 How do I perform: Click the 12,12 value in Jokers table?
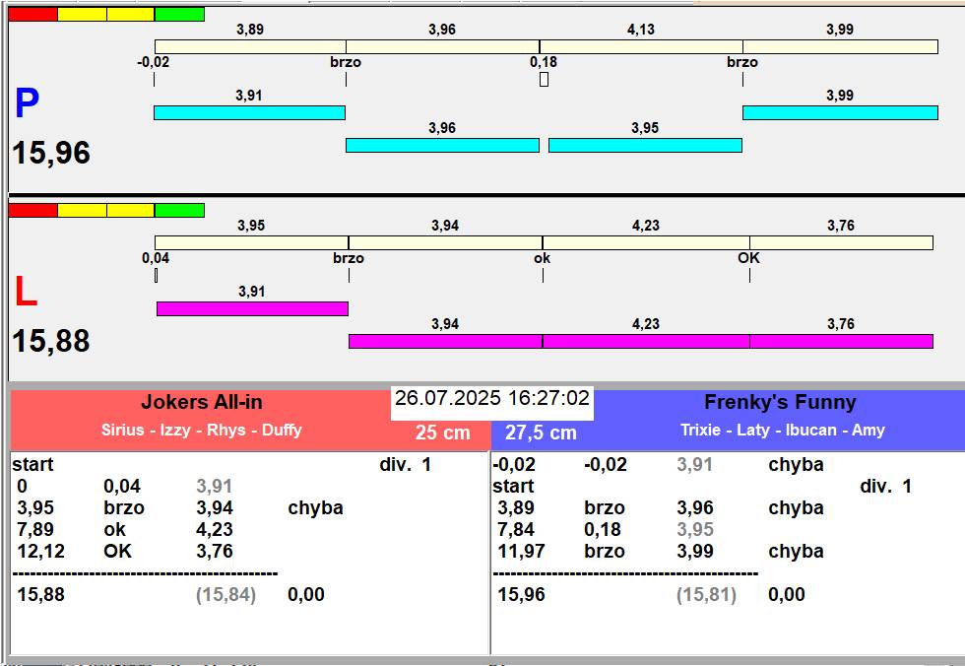coord(40,551)
